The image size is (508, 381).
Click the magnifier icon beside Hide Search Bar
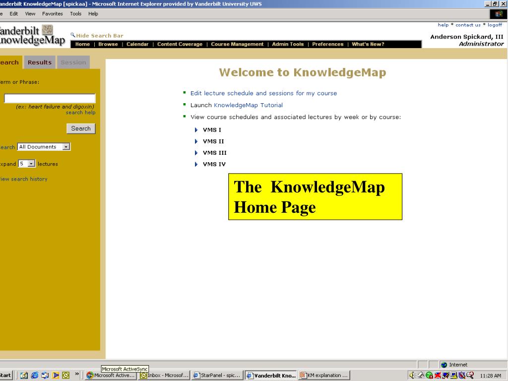(x=73, y=35)
